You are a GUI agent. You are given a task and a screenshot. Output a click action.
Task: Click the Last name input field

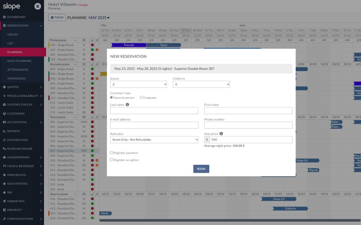click(154, 111)
